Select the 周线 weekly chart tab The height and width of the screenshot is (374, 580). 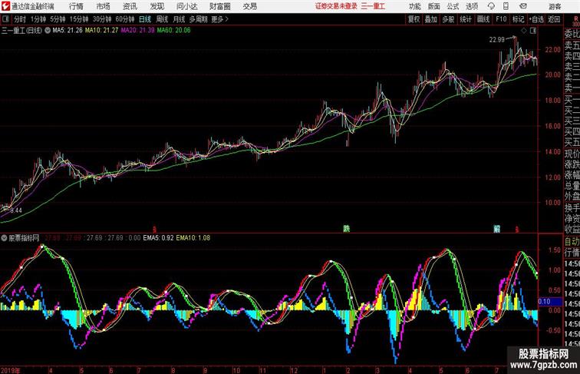pyautogui.click(x=162, y=19)
